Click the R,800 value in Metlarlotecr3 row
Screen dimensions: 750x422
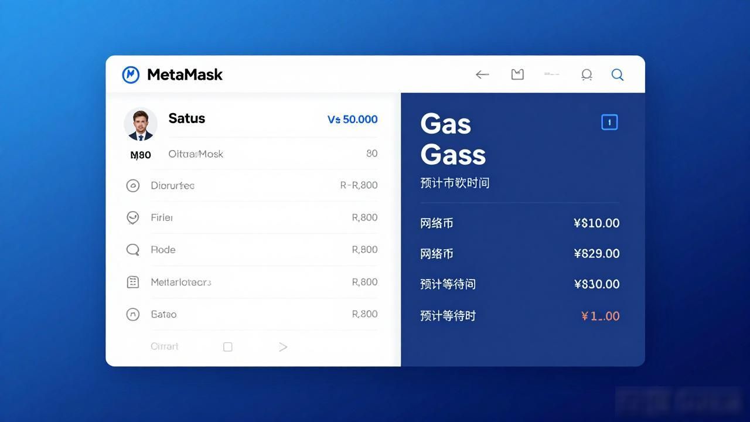click(365, 282)
